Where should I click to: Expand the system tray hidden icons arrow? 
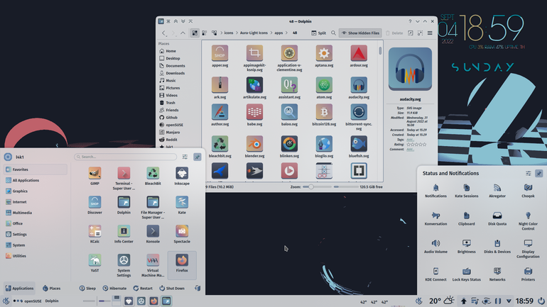tap(509, 301)
